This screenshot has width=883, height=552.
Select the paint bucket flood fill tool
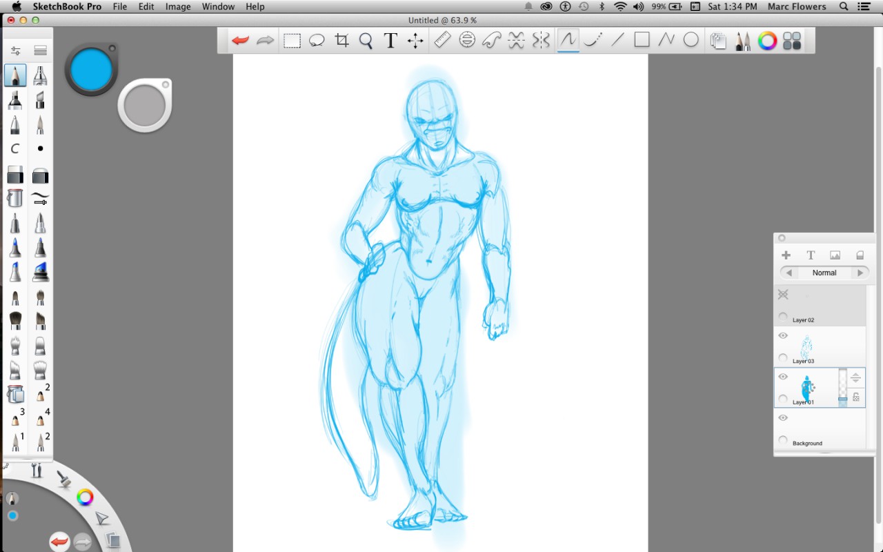[15, 199]
